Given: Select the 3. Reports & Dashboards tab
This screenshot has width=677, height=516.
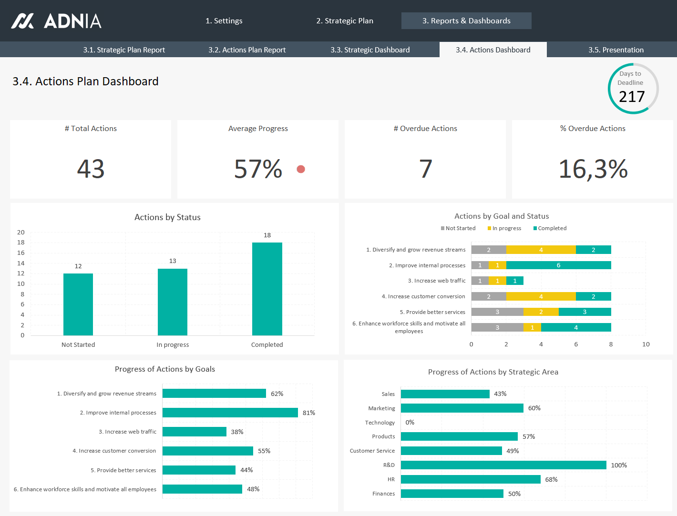Looking at the screenshot, I should (466, 21).
